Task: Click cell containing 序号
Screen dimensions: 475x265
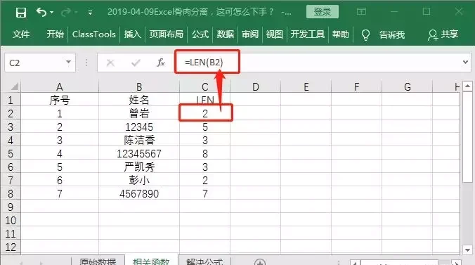Action: pyautogui.click(x=60, y=100)
